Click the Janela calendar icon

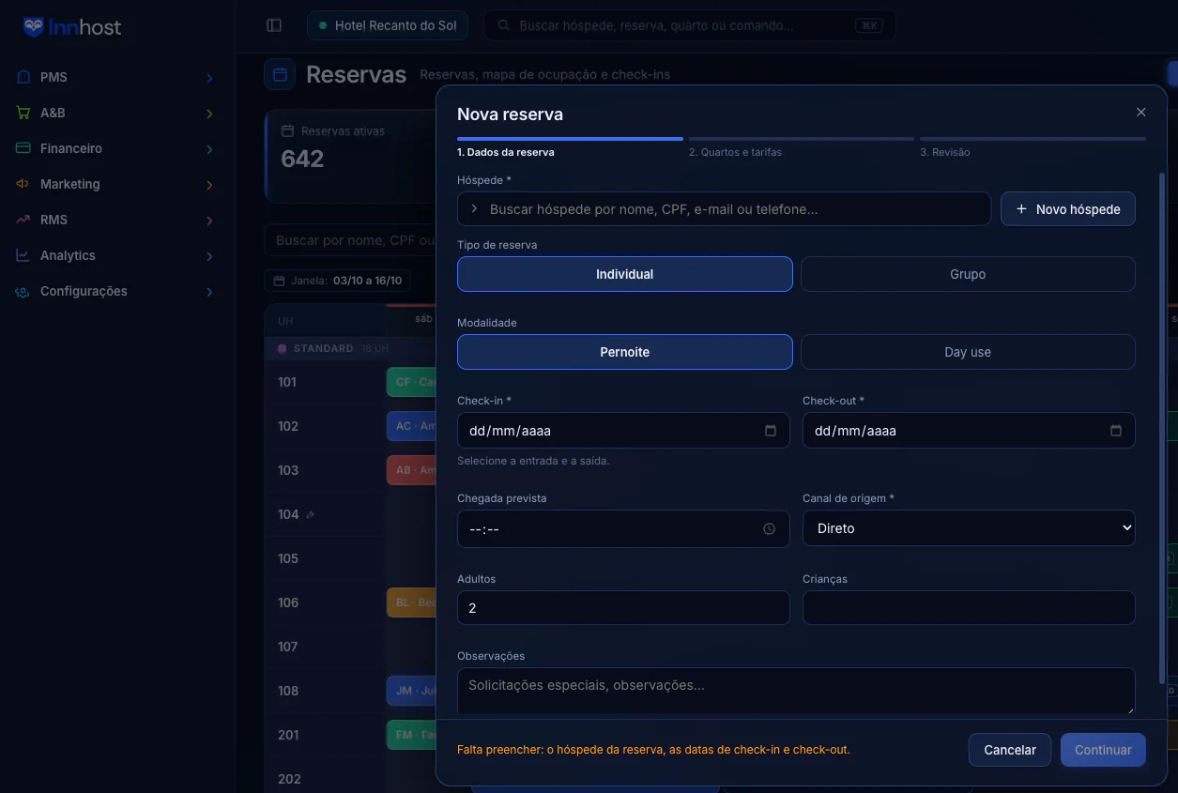[279, 281]
